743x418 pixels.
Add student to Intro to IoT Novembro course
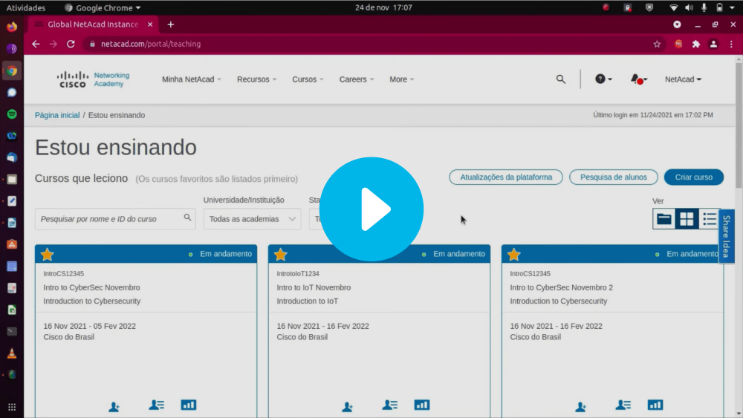click(347, 406)
